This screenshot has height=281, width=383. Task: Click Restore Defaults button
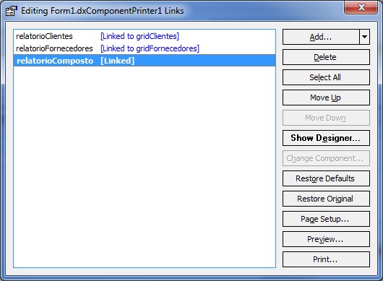[x=326, y=178]
